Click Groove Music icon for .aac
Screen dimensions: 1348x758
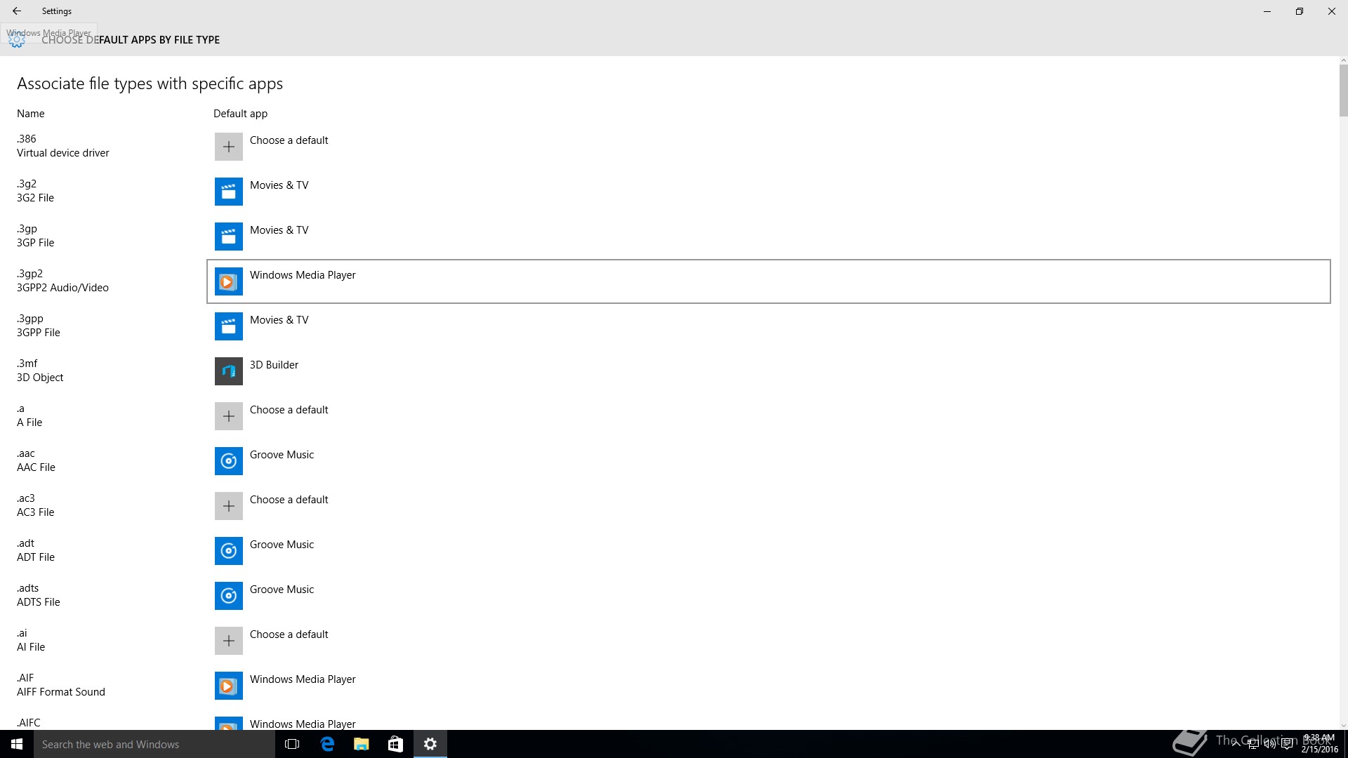tap(228, 461)
